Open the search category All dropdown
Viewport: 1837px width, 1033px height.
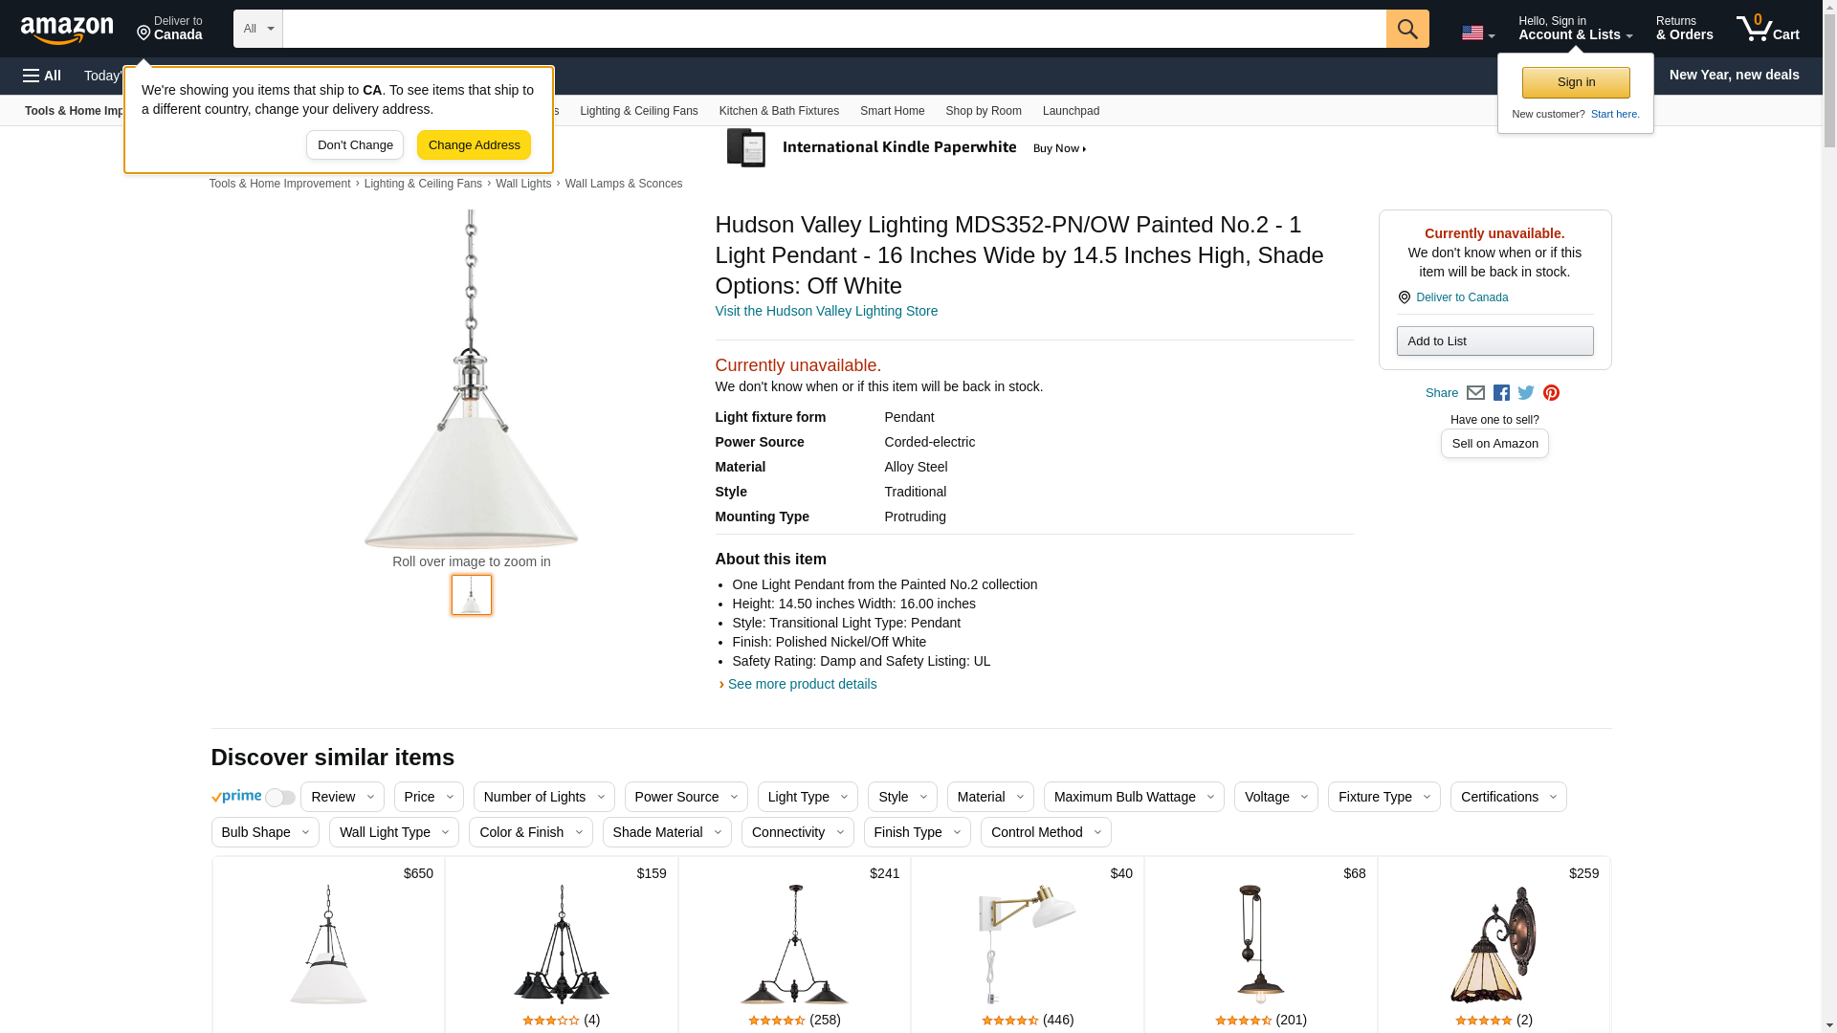(x=257, y=29)
